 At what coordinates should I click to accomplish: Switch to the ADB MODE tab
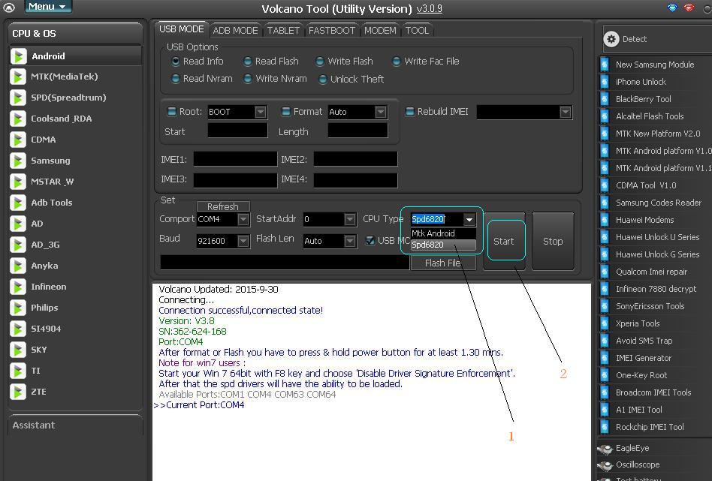tap(235, 31)
